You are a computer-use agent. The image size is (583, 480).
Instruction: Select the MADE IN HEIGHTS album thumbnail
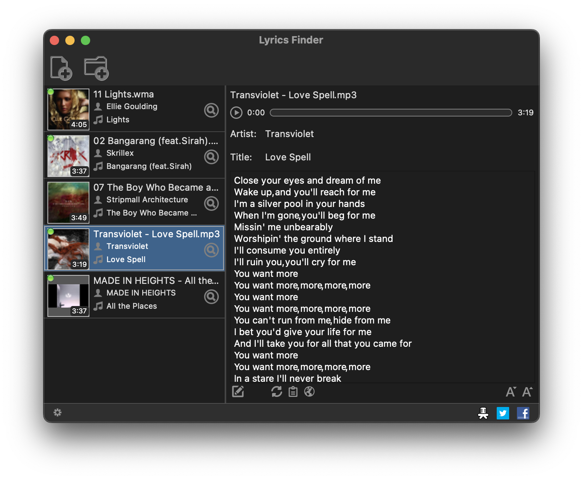[x=68, y=296]
